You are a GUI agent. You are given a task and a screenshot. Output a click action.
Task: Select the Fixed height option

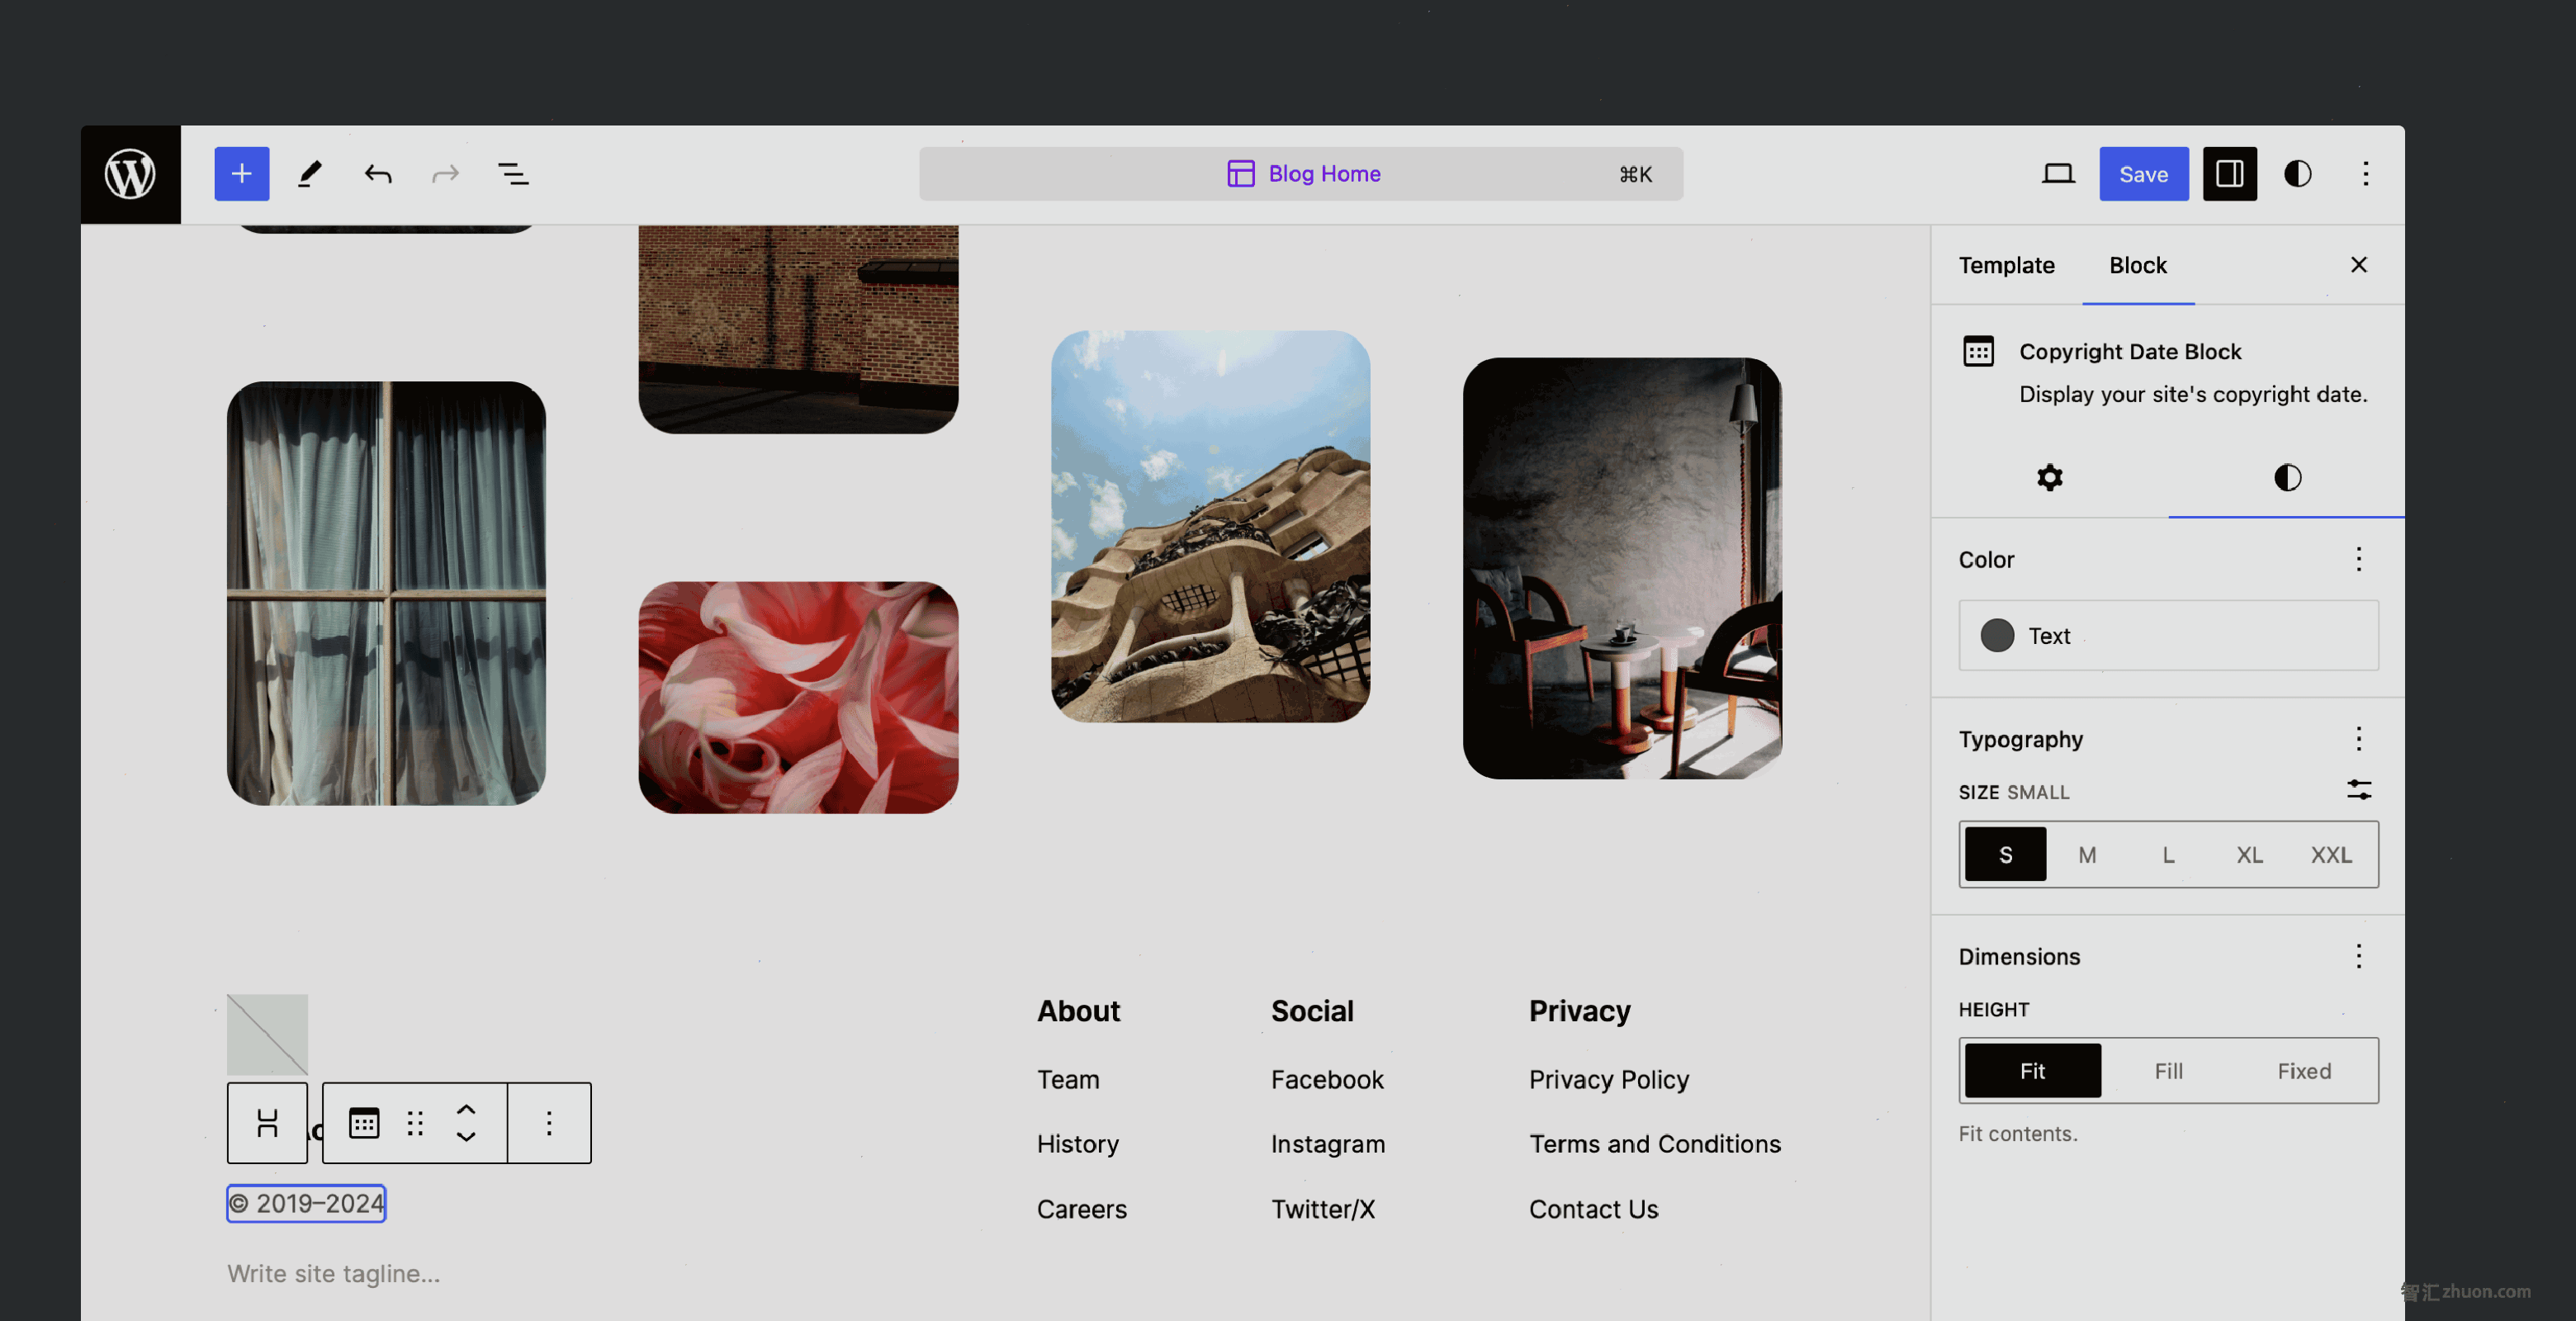pos(2303,1070)
